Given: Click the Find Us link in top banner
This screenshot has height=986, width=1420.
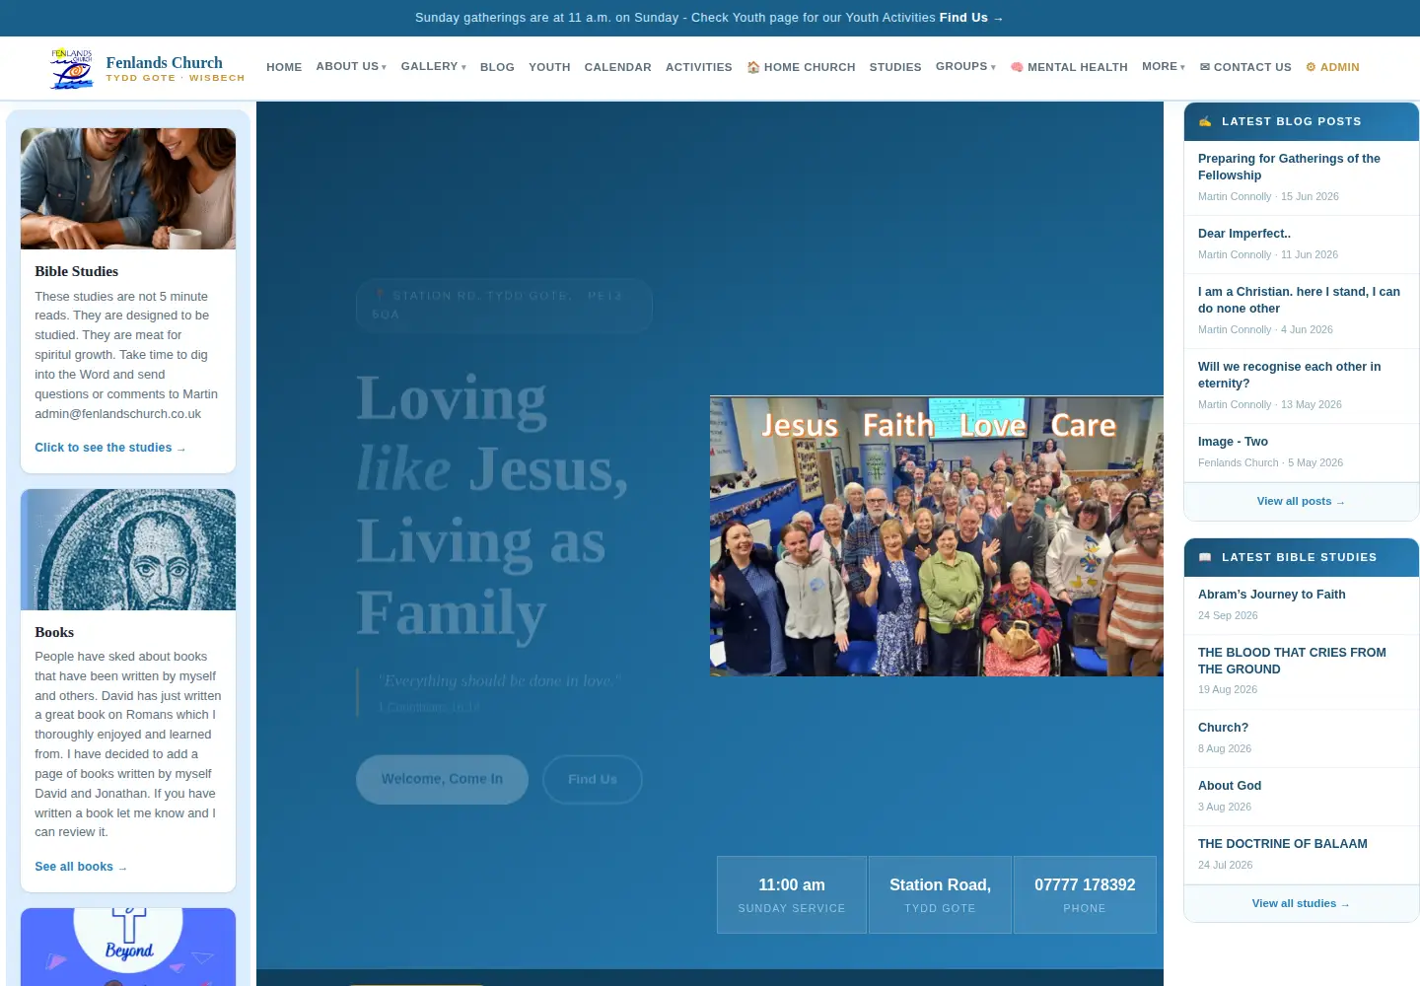Looking at the screenshot, I should [971, 18].
